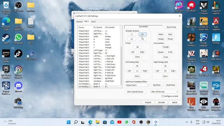Viewport: 224px width, 126px height.
Task: Expand the Allow All Devices dropdown
Action: point(165,92)
